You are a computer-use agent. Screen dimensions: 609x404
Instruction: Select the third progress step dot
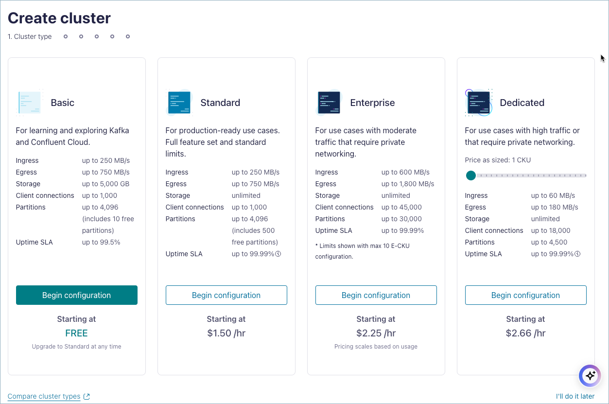click(97, 36)
